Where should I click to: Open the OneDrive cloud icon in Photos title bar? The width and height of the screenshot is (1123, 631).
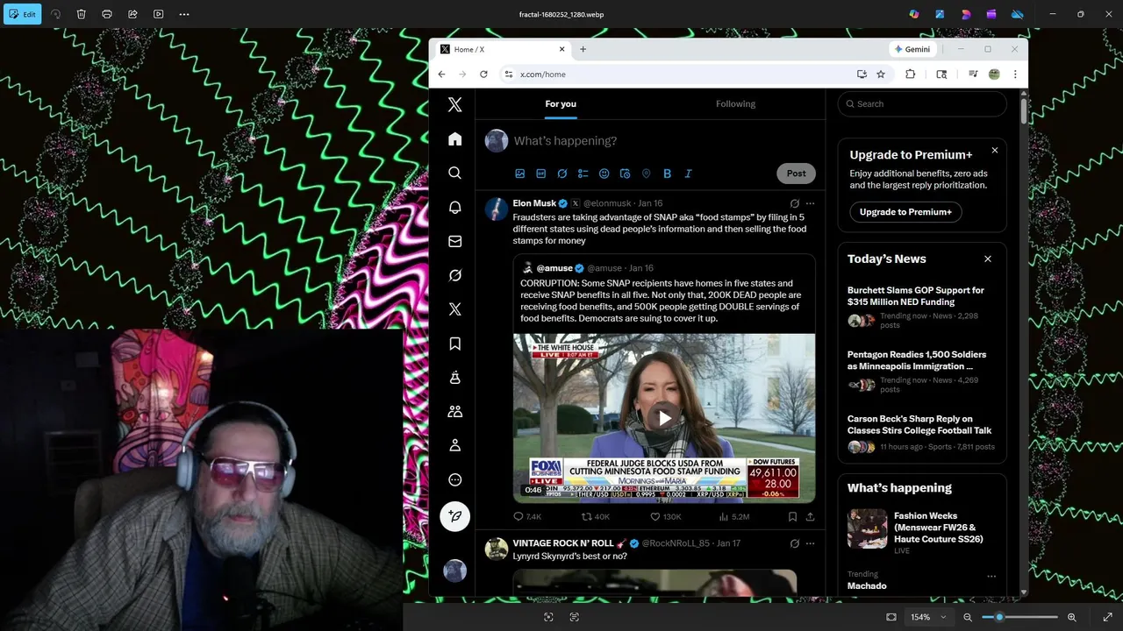1018,14
